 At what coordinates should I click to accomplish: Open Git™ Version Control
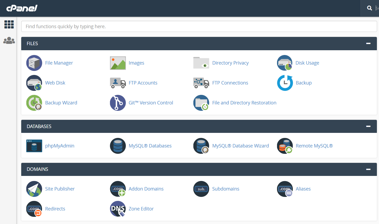(x=151, y=103)
